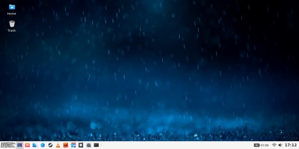
Task: Click the 01:00 battery time label
Action: [x=265, y=145]
